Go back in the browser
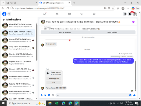 3,8
